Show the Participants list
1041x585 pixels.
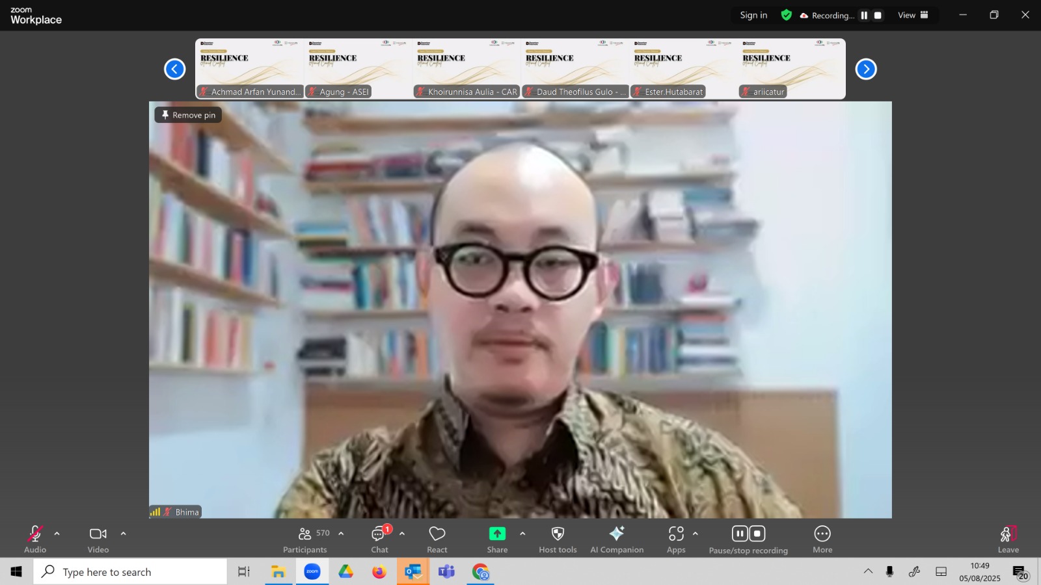306,539
